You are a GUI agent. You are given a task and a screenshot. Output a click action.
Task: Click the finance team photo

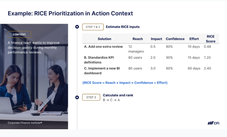tap(34, 76)
